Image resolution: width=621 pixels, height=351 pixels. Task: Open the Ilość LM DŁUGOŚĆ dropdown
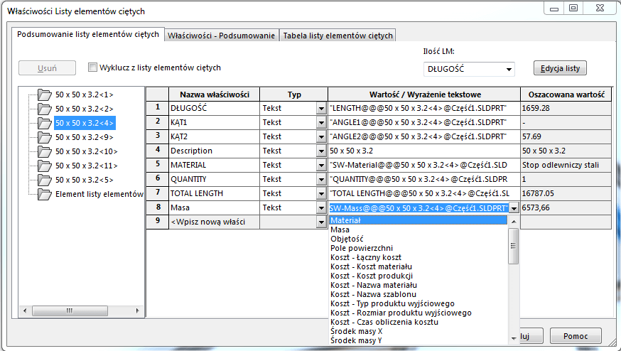[508, 70]
